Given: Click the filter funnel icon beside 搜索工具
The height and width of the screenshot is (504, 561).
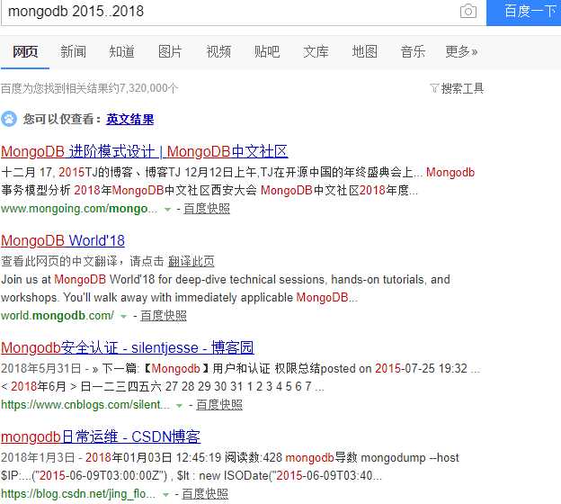Looking at the screenshot, I should (x=434, y=88).
